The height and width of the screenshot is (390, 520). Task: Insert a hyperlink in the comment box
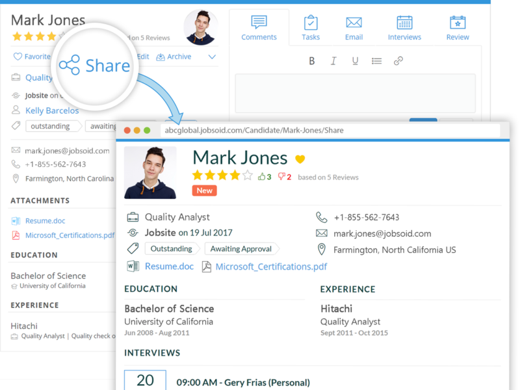[398, 60]
